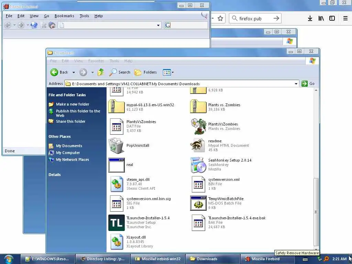Select the Plants vs. Zombies zip folder icon
This screenshot has height=264, width=352.
point(198,107)
